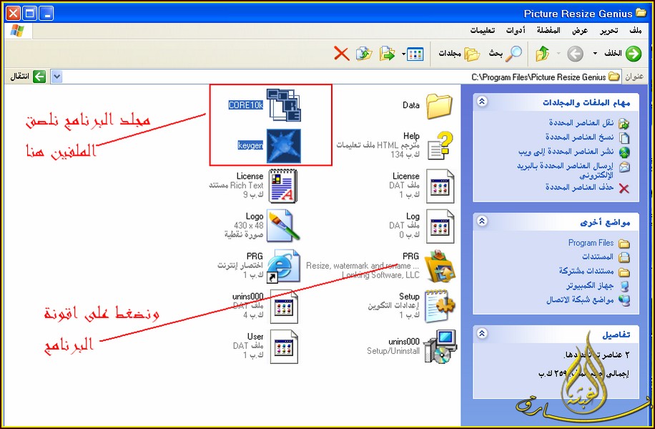Select the Setup configuration settings file icon
This screenshot has width=655, height=429.
[x=440, y=306]
